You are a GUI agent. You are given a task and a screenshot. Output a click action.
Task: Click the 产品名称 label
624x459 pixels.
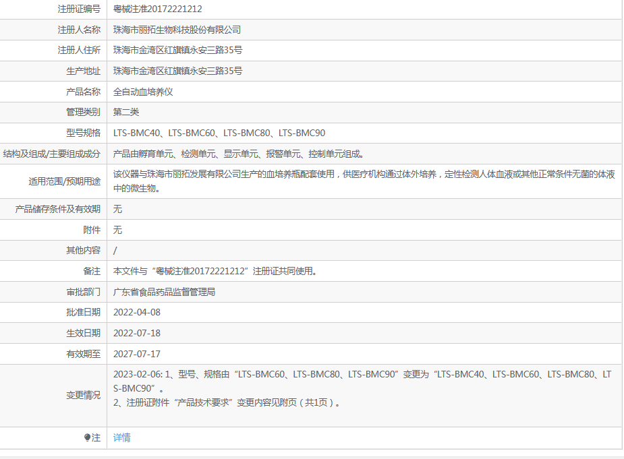(x=83, y=92)
